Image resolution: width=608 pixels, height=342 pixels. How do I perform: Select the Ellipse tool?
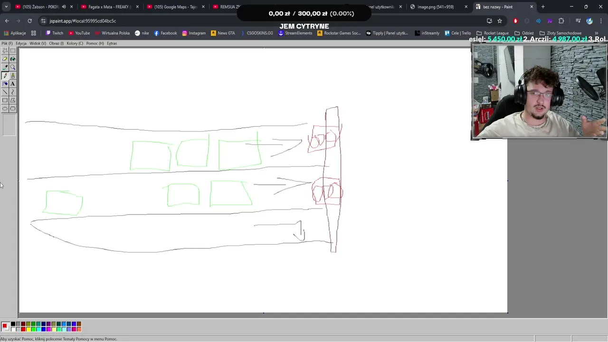[5, 109]
